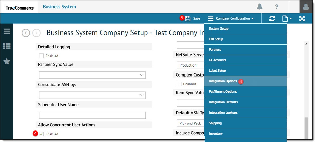Click into Scheduler User Name field
The width and height of the screenshot is (315, 142).
[x=92, y=115]
